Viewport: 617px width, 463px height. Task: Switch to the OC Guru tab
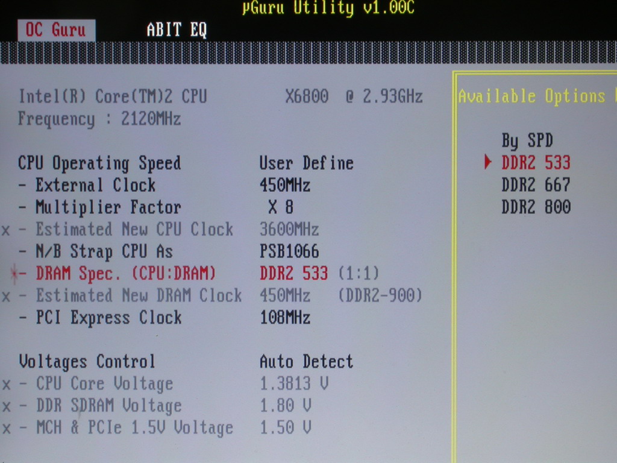click(x=56, y=30)
